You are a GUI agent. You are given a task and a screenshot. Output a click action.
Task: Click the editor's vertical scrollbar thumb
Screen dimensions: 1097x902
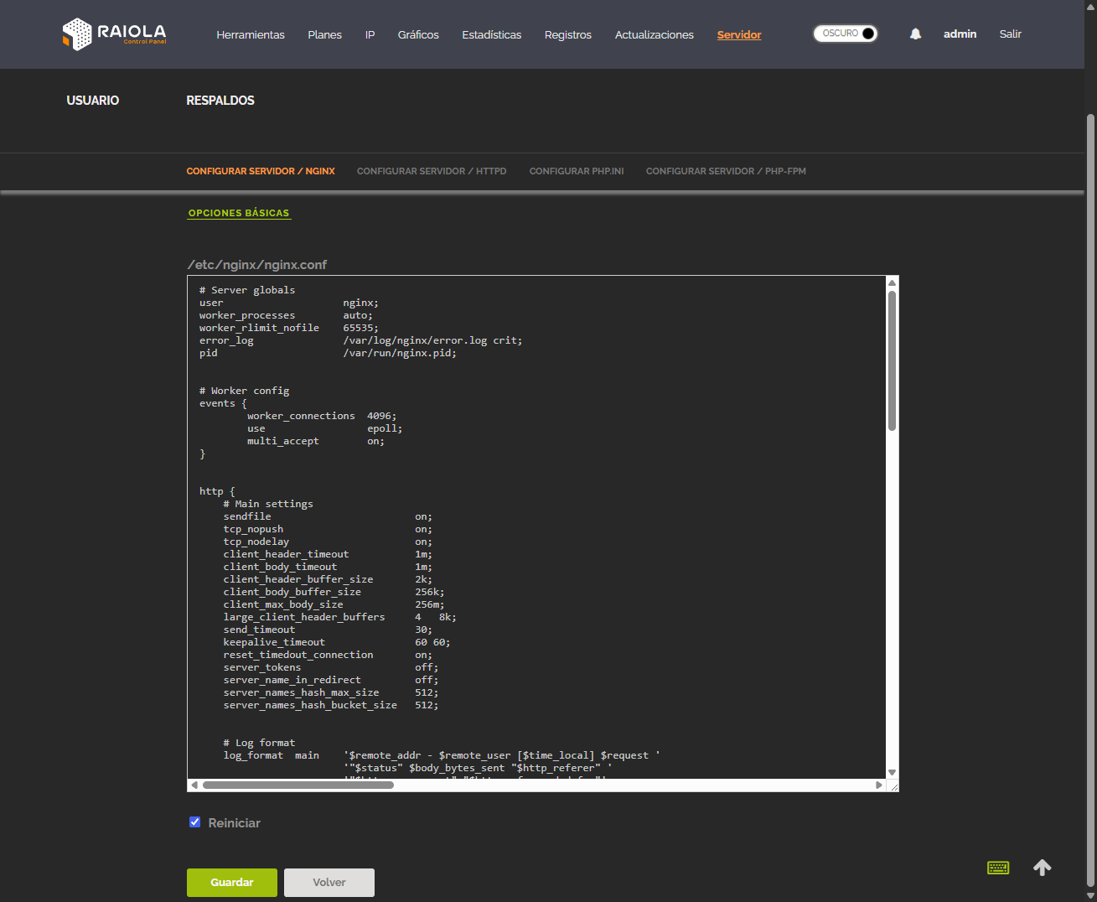tap(893, 360)
